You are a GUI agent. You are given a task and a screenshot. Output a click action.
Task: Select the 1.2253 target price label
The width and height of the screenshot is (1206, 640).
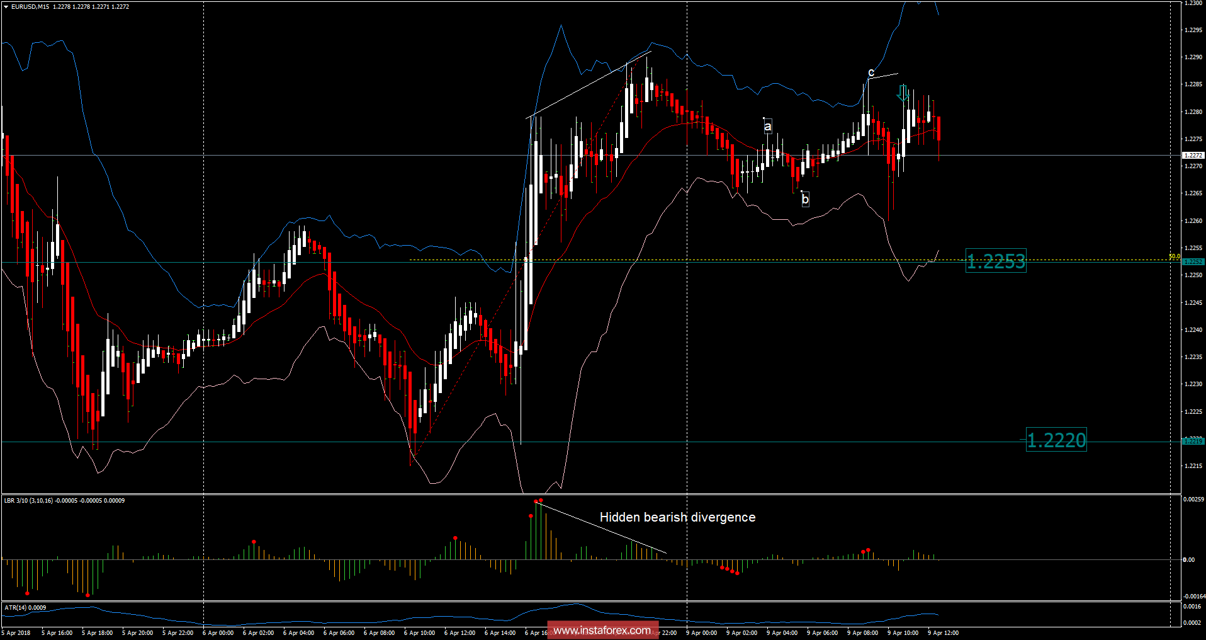[x=996, y=261]
